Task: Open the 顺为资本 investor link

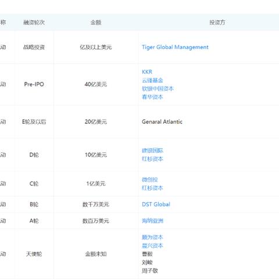Action: [x=152, y=237]
